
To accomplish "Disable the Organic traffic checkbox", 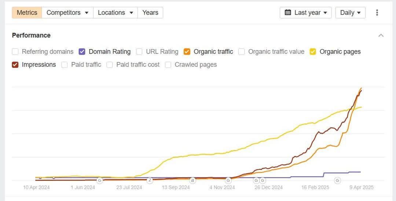I will point(187,52).
